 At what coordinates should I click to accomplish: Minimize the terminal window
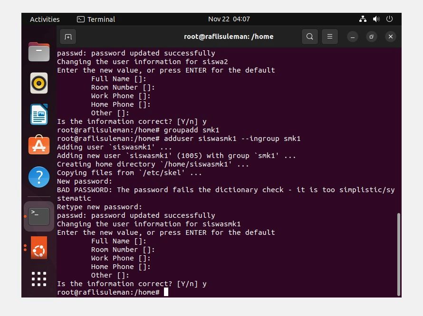352,37
